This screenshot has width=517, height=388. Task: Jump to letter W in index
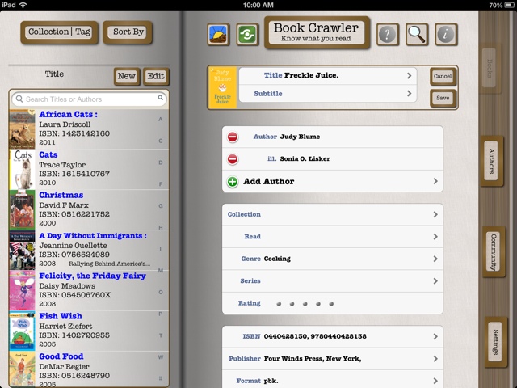pos(161,357)
